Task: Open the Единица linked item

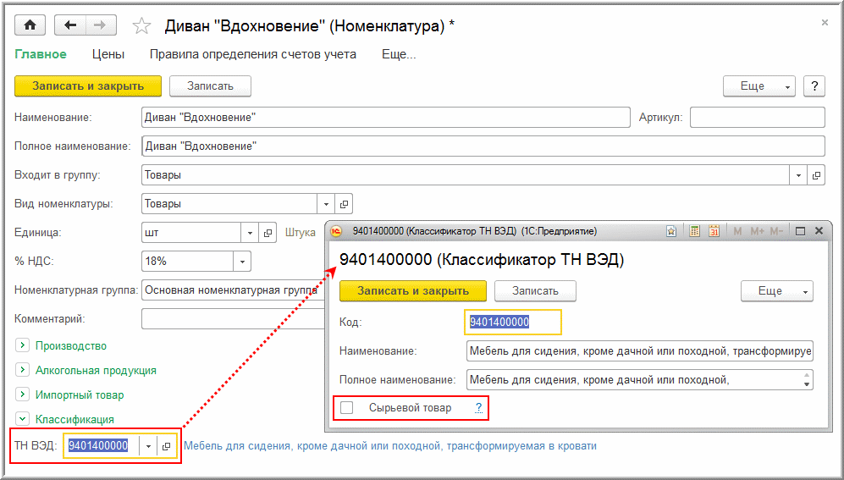Action: pos(268,233)
